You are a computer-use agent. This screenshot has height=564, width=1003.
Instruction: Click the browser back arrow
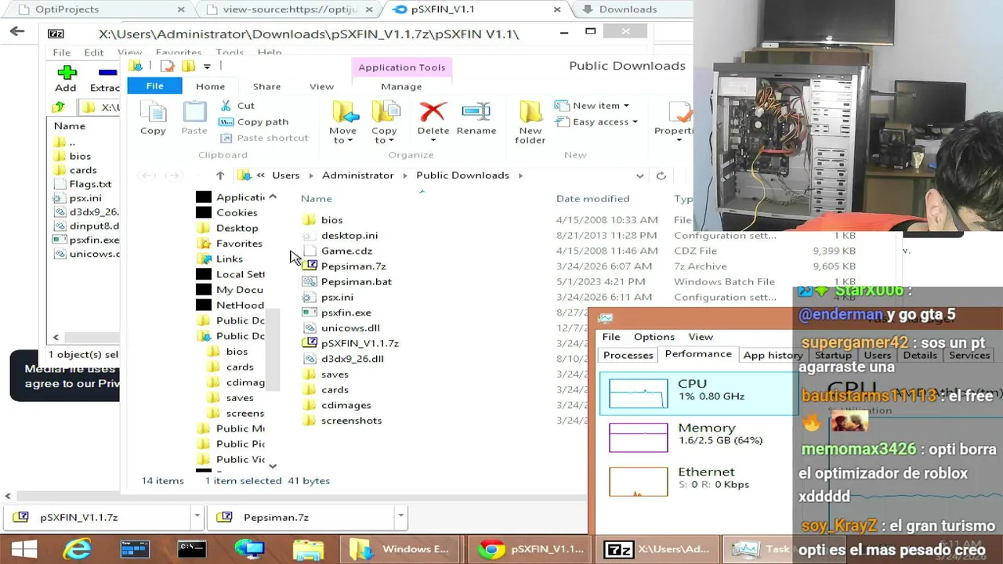tap(17, 31)
